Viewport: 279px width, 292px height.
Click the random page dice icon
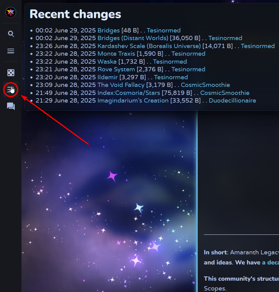[11, 73]
